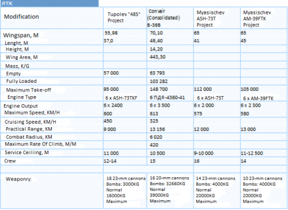Click the Tupolev "485" Project column header

(x=124, y=17)
